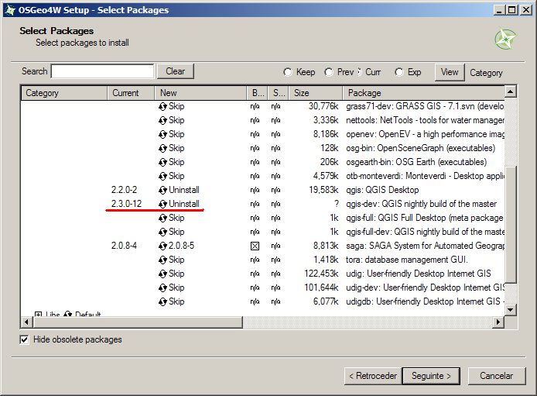
Task: Click the '122,453k' size value
Action: coord(322,274)
